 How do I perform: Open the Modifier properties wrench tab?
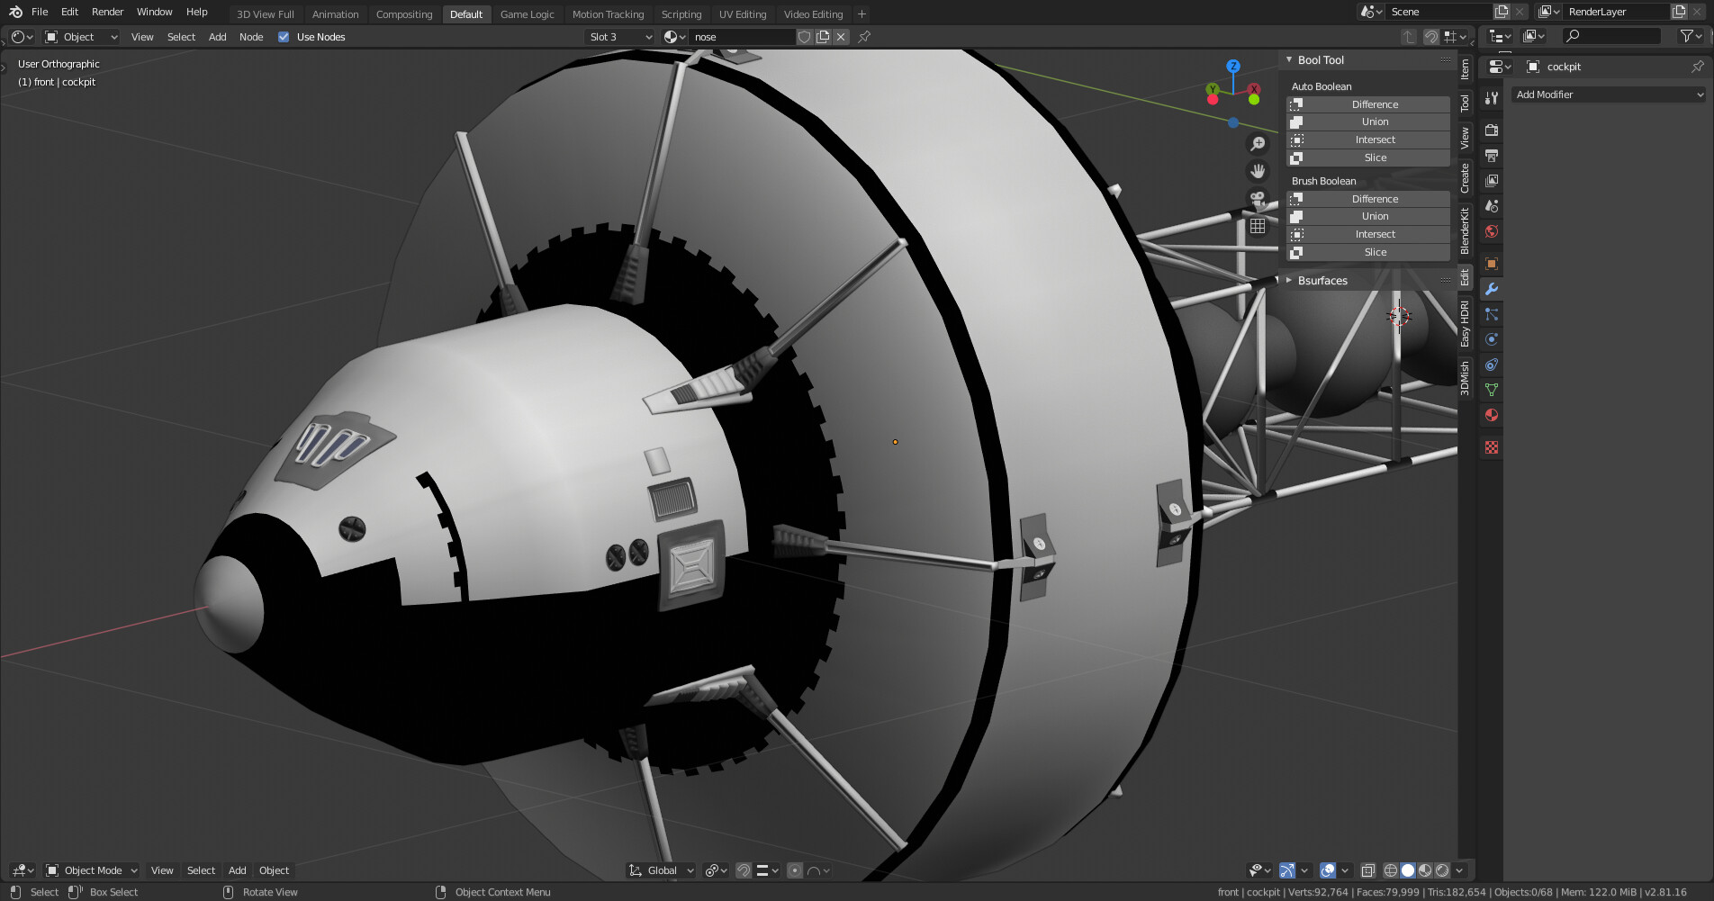(x=1492, y=289)
